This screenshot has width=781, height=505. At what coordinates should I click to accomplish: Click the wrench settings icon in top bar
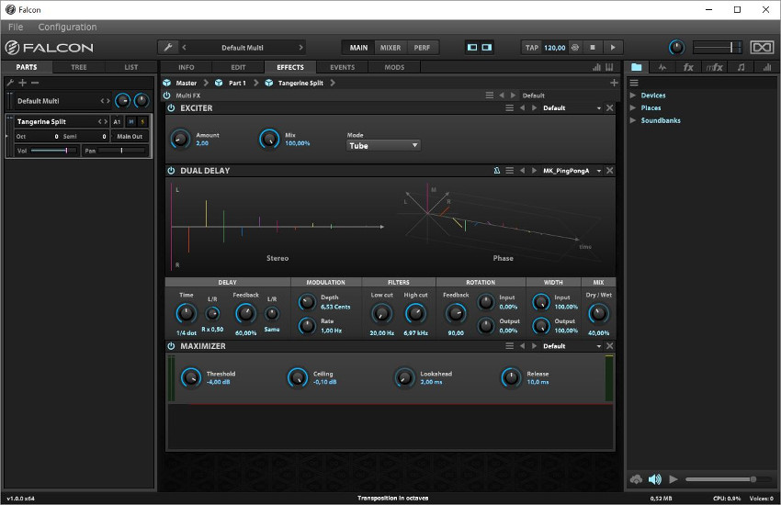coord(168,47)
